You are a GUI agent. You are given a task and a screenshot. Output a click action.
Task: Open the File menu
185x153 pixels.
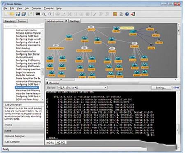click(5, 9)
